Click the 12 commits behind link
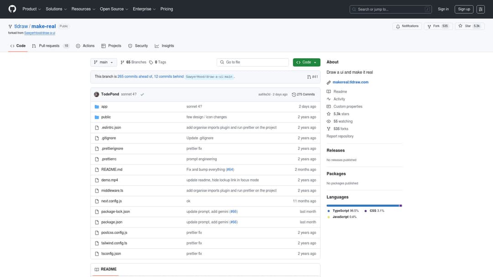 click(168, 77)
